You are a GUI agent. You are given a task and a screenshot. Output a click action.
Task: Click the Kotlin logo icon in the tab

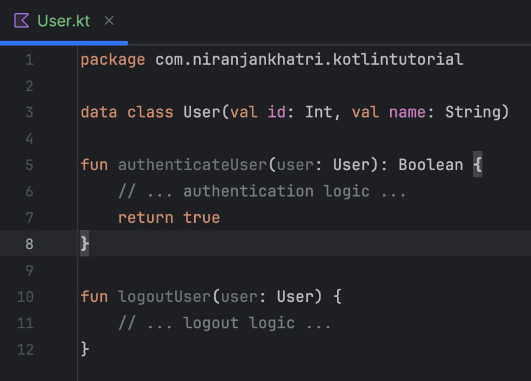(x=21, y=20)
